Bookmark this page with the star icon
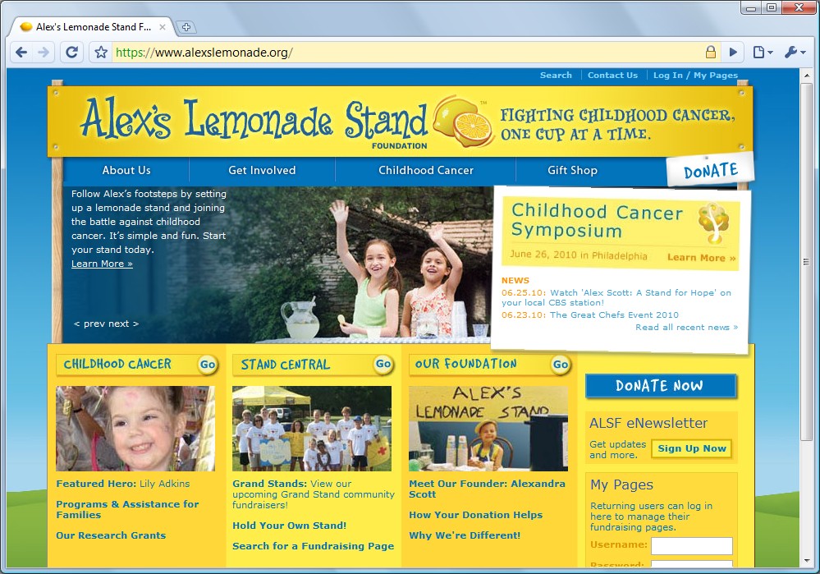820x574 pixels. click(101, 53)
